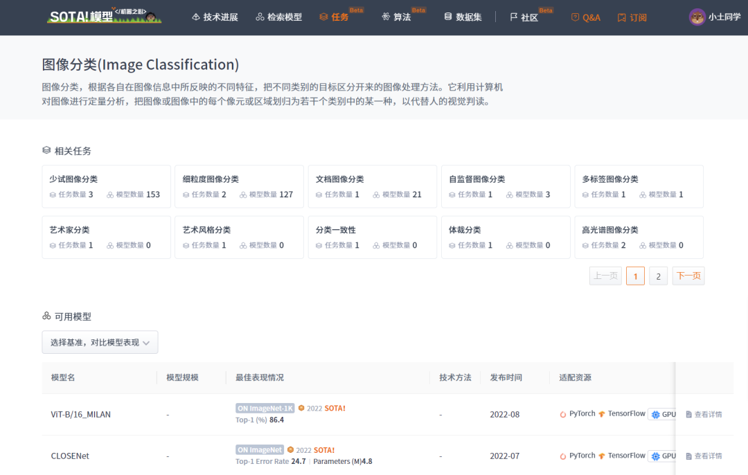748x475 pixels.
Task: Open the 文档图像分类 task card
Action: (x=373, y=186)
